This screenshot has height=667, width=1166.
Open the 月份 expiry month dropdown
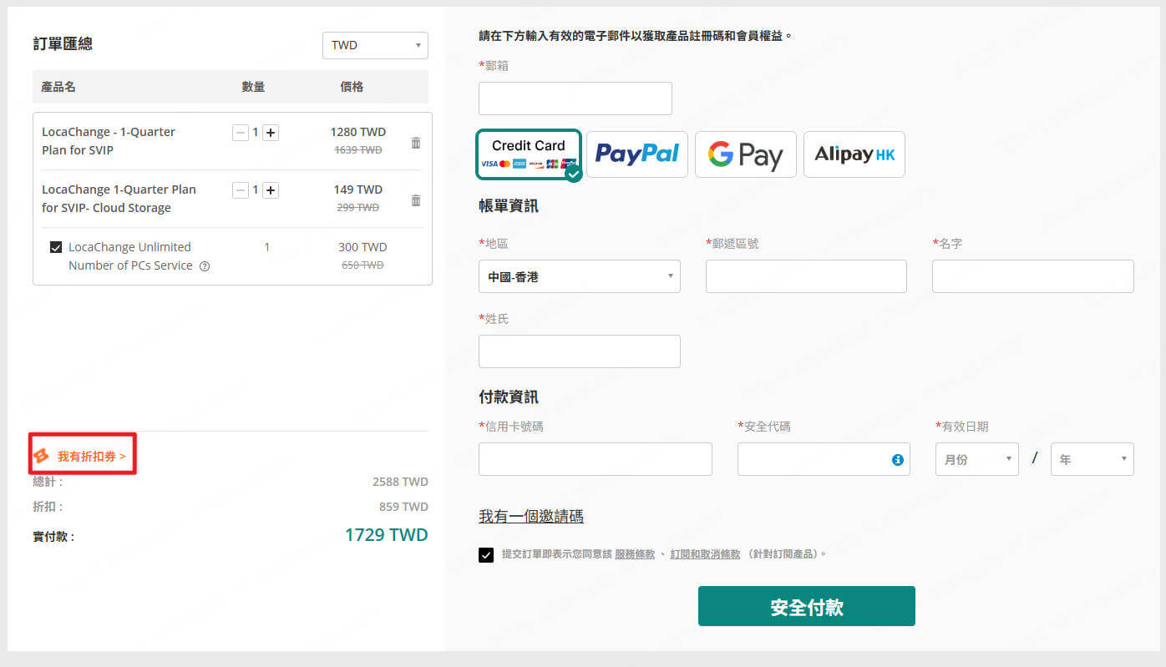[976, 459]
